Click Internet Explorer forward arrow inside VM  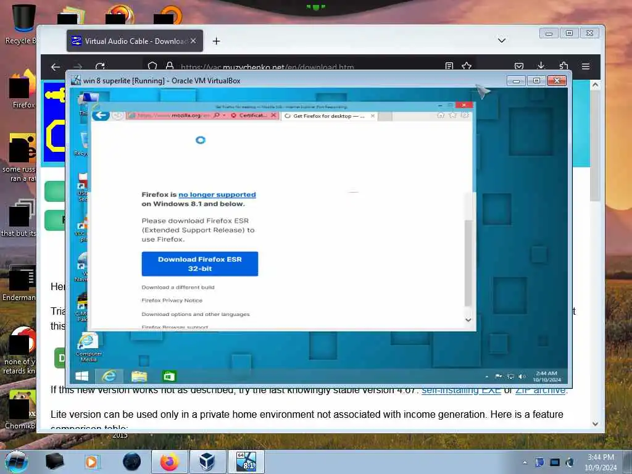tap(117, 115)
